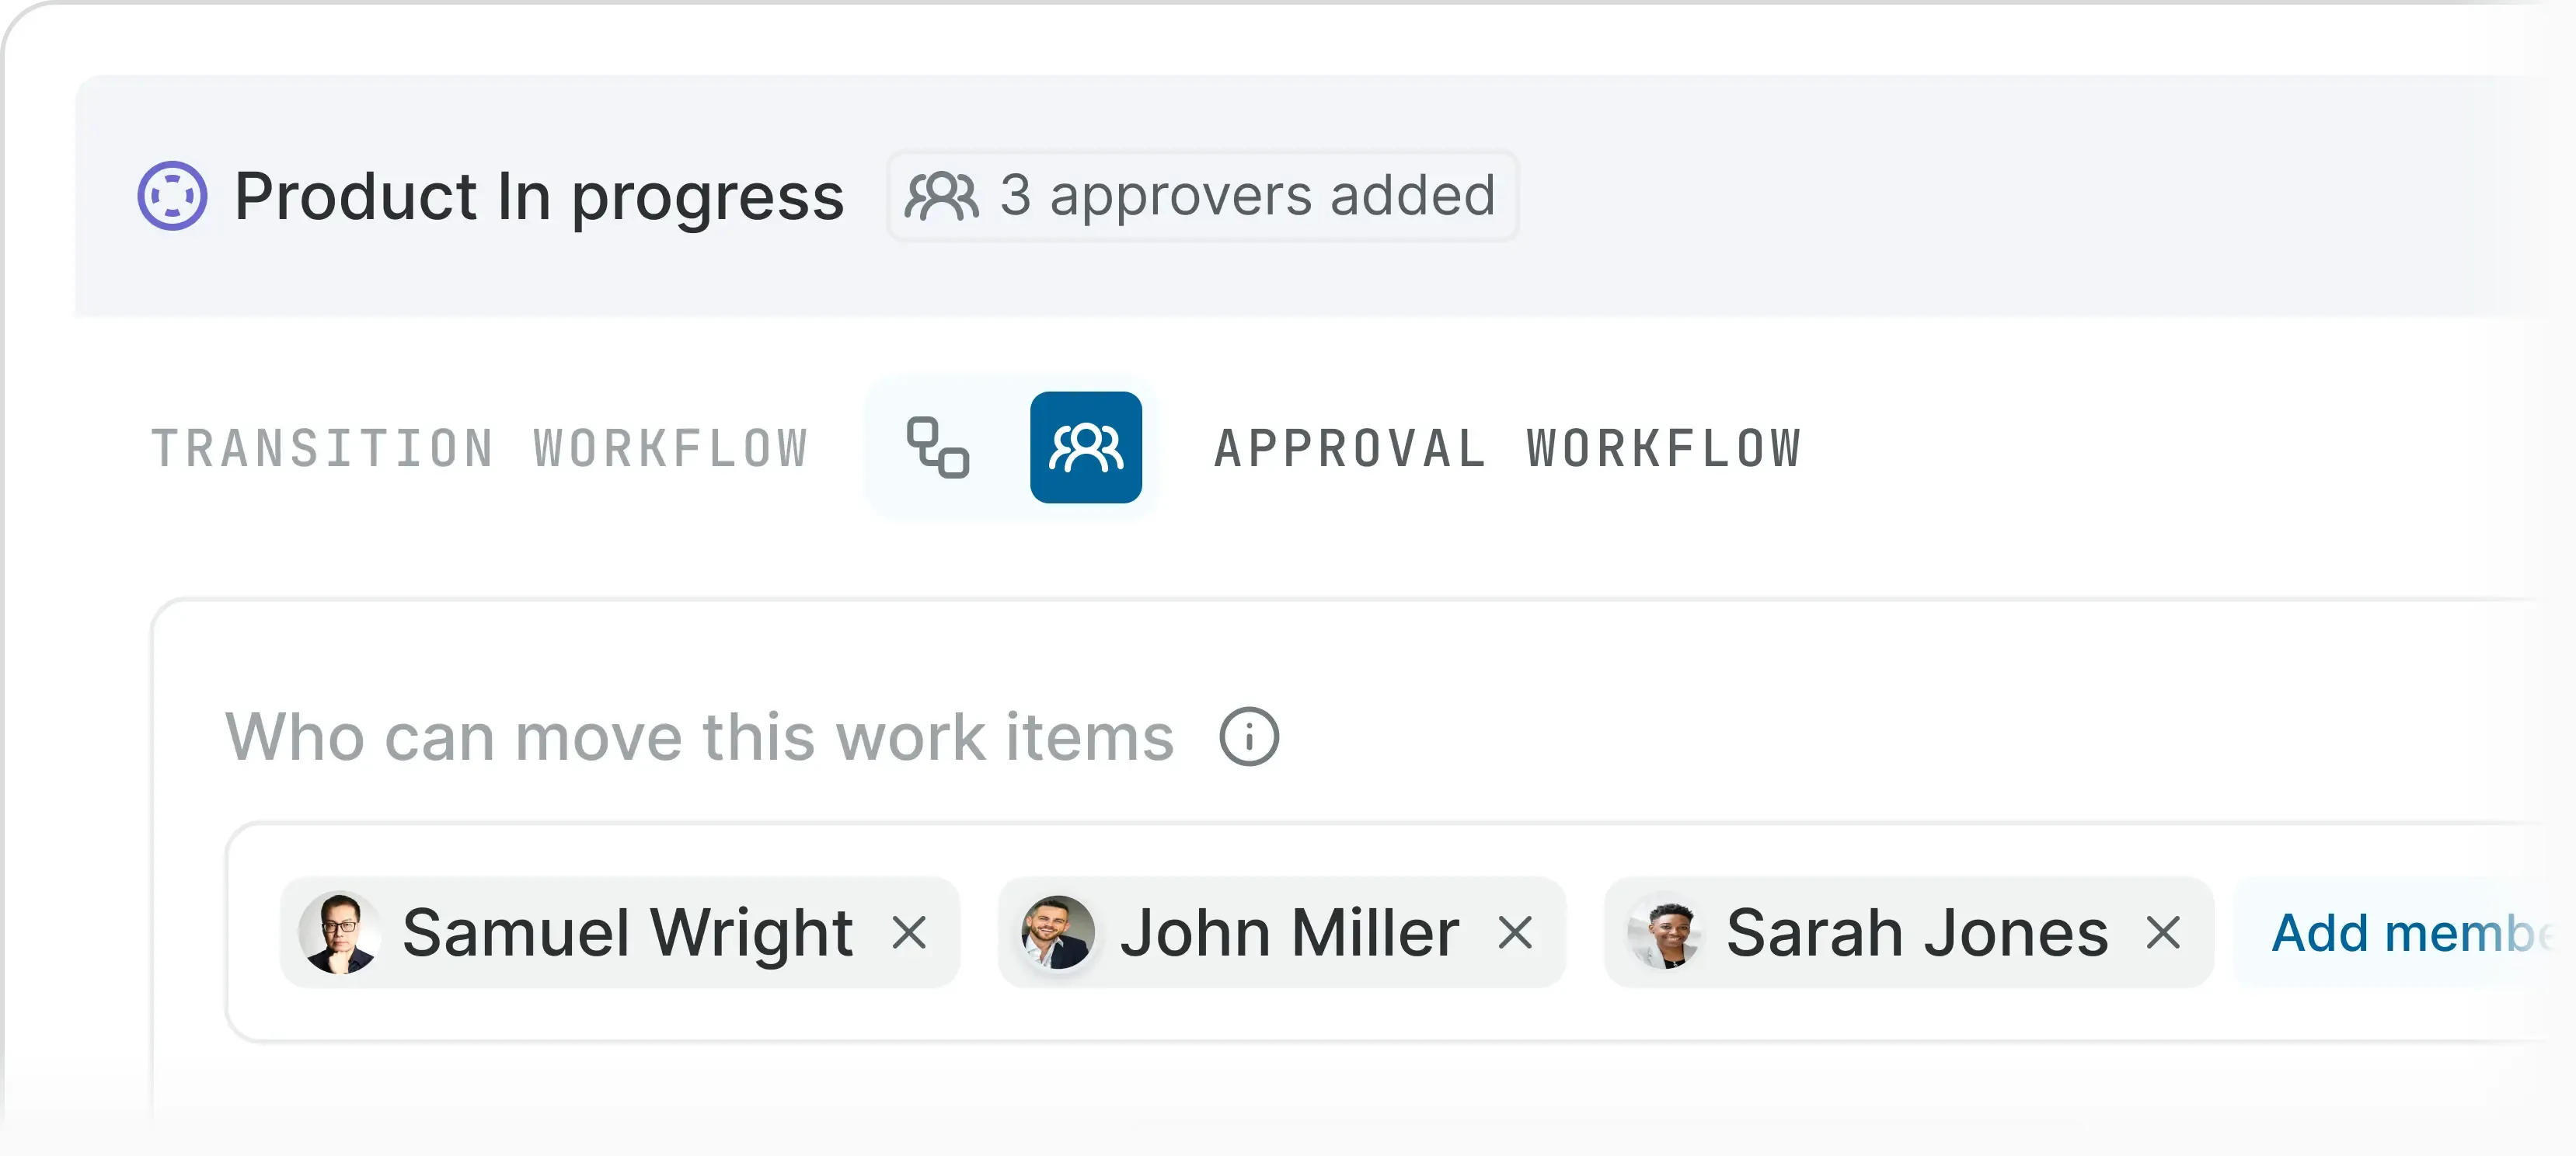Image resolution: width=2576 pixels, height=1156 pixels.
Task: Click the Product In progress status icon
Action: click(x=172, y=196)
